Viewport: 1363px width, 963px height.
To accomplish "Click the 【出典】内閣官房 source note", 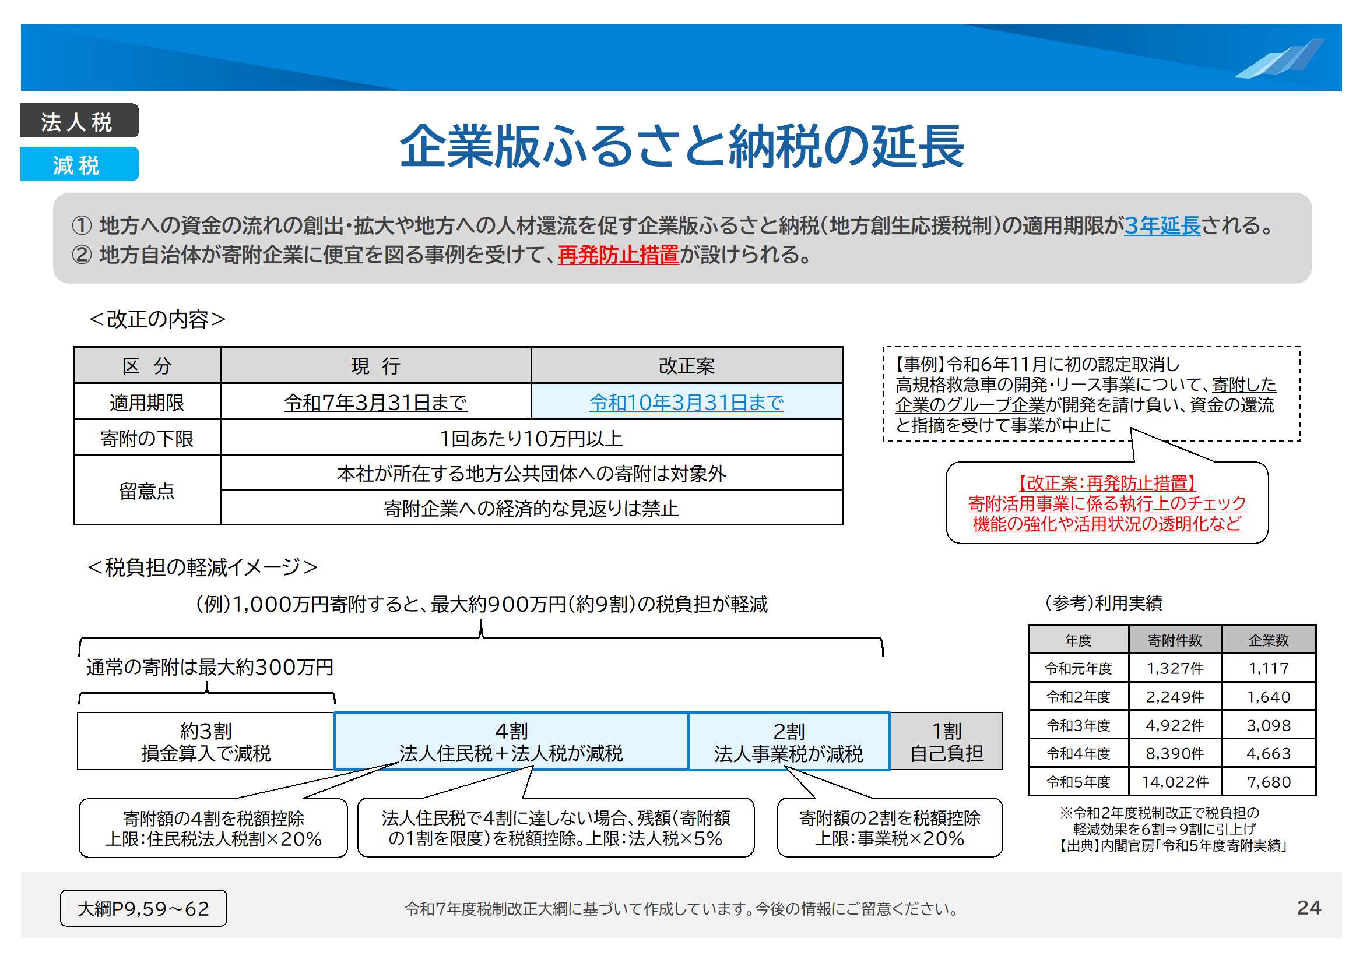I will 1174,845.
